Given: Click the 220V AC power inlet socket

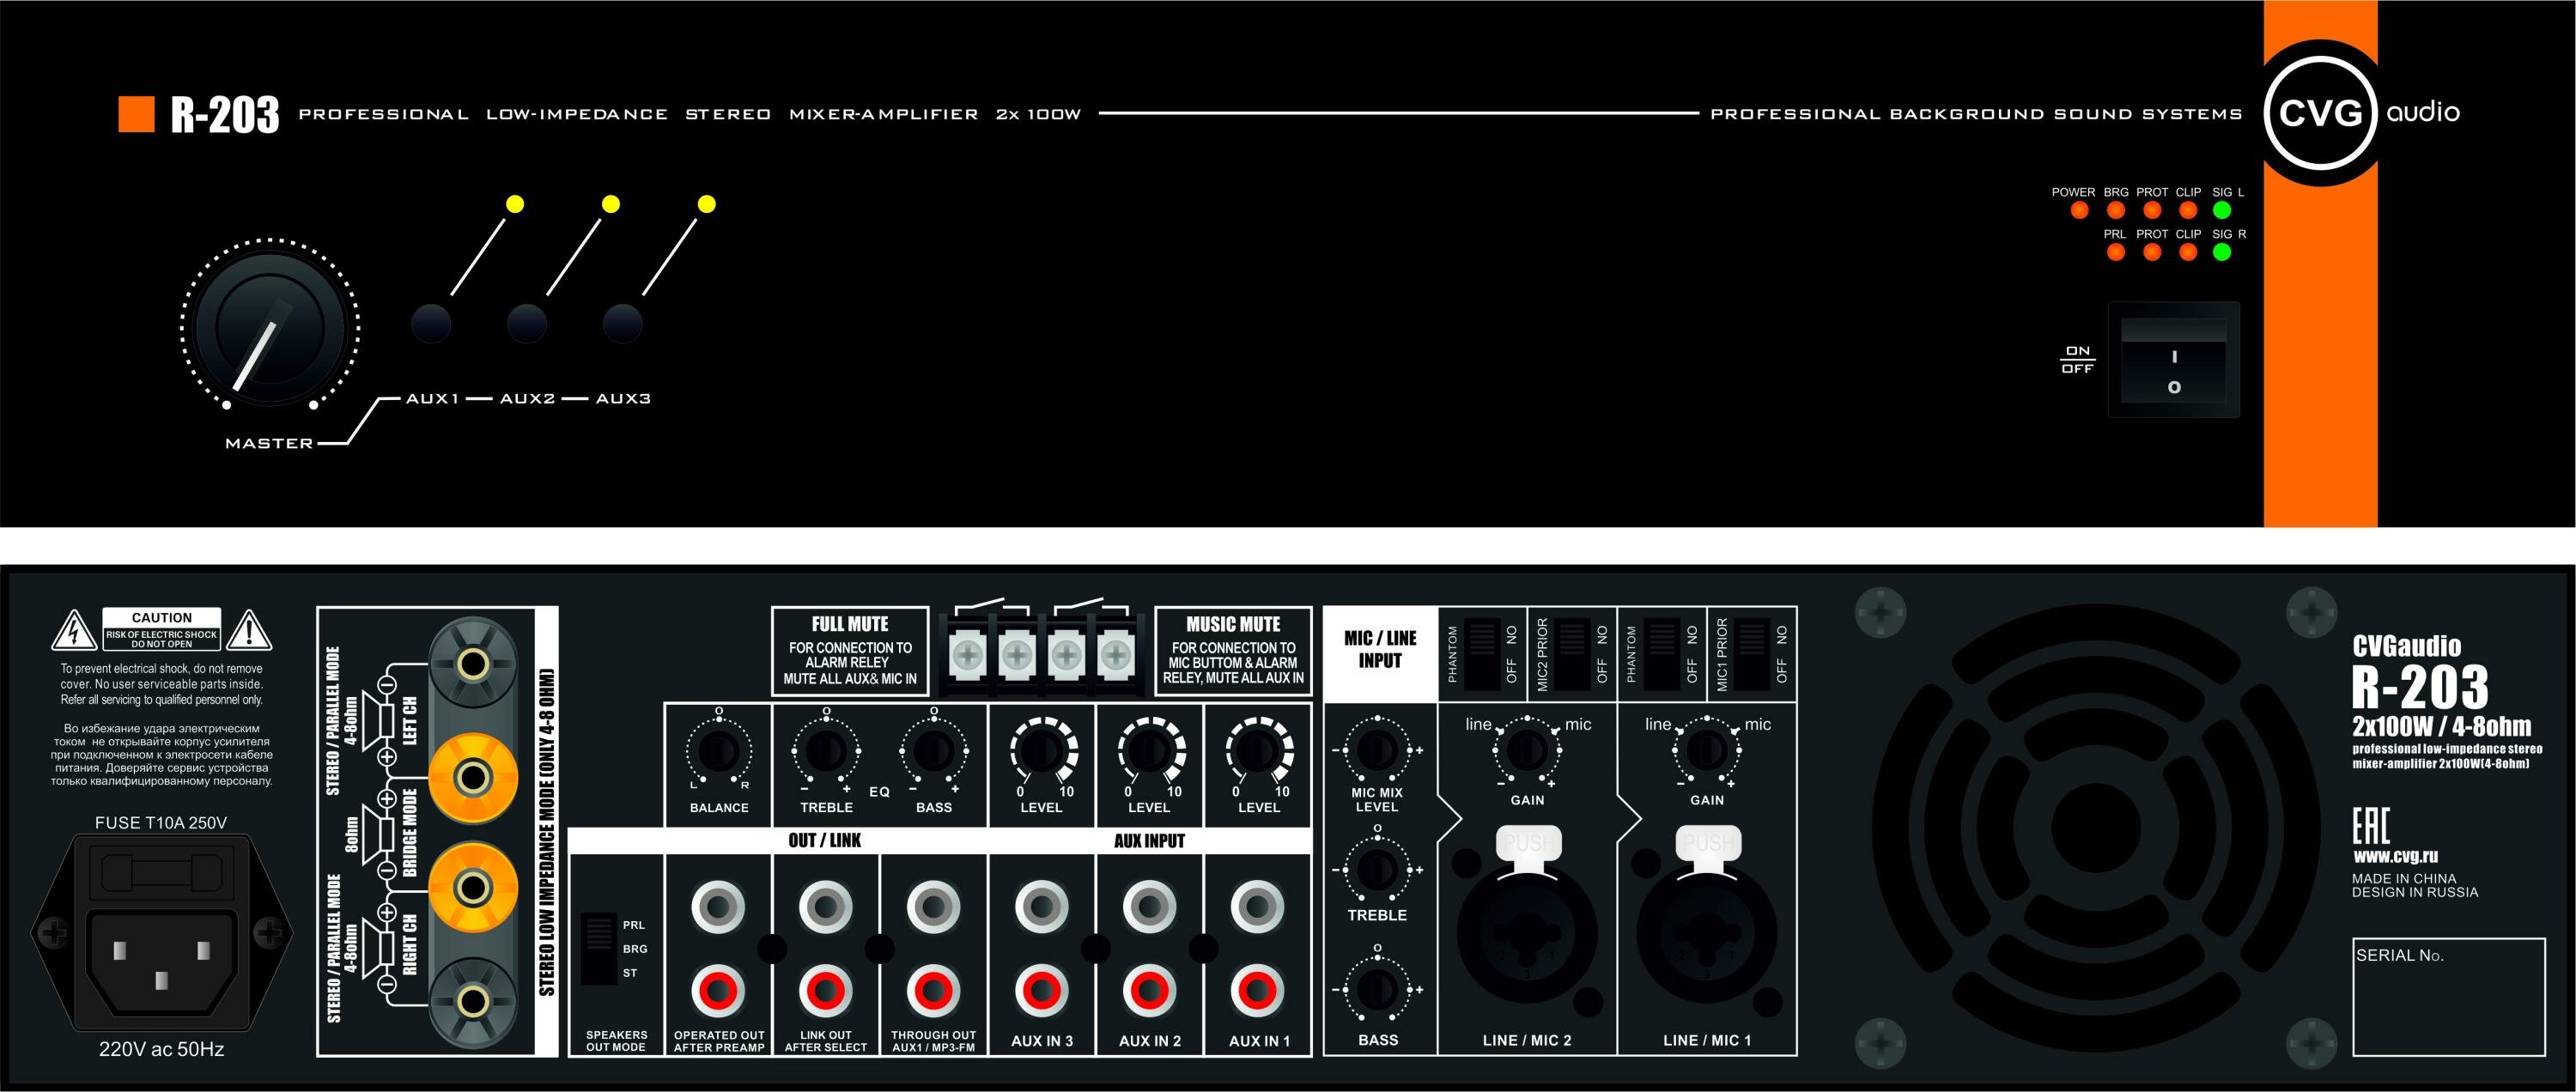Looking at the screenshot, I should click(161, 962).
